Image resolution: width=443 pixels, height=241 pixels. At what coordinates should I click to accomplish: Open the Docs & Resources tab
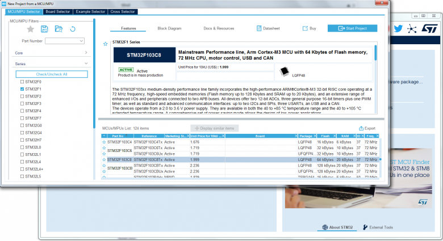click(x=219, y=28)
